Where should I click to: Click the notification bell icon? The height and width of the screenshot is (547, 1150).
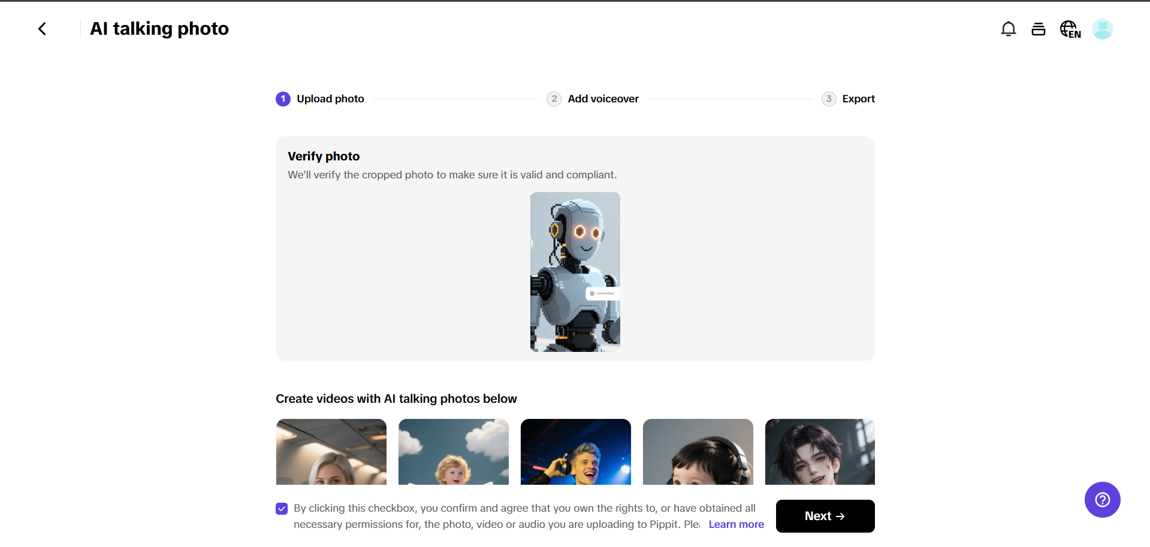(1009, 28)
